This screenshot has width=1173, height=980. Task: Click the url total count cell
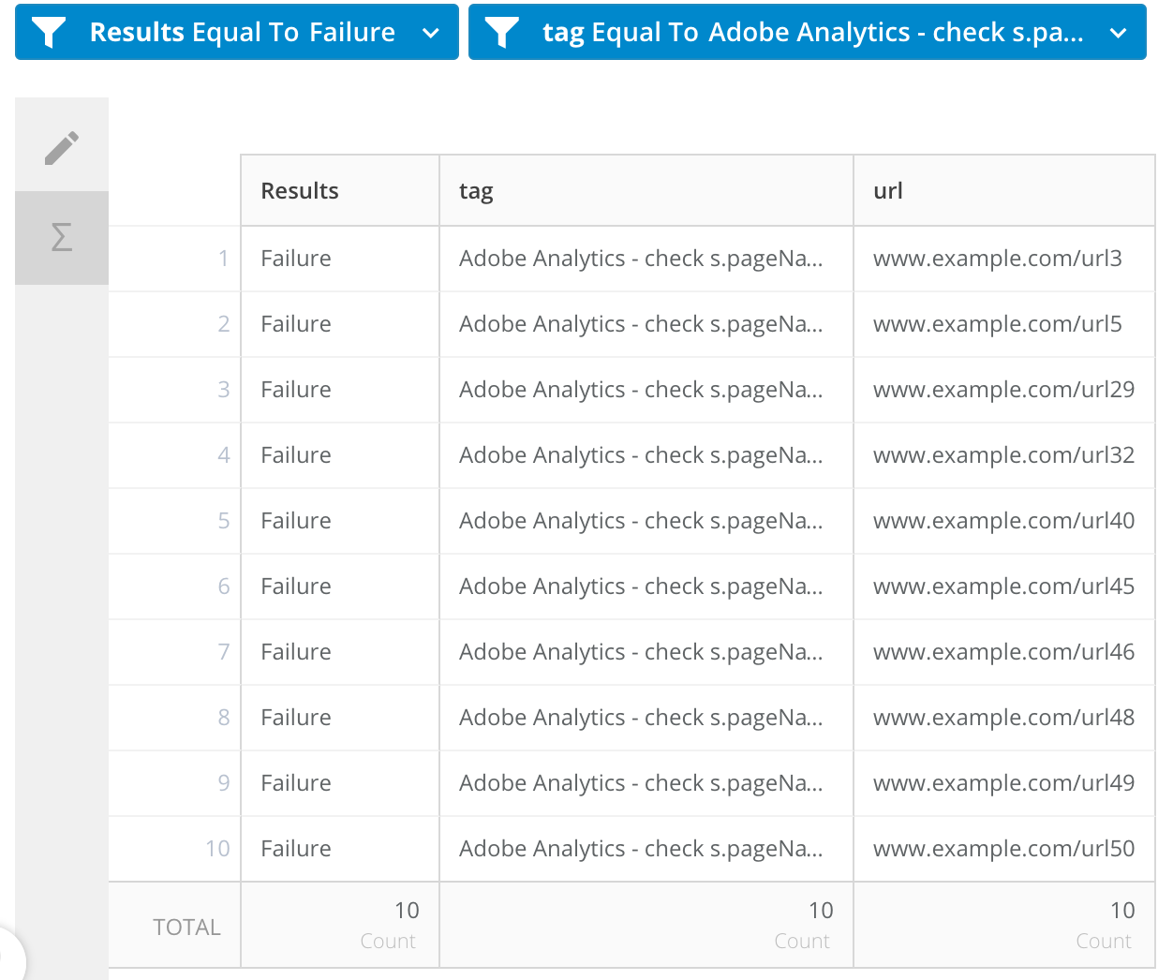(x=1004, y=925)
